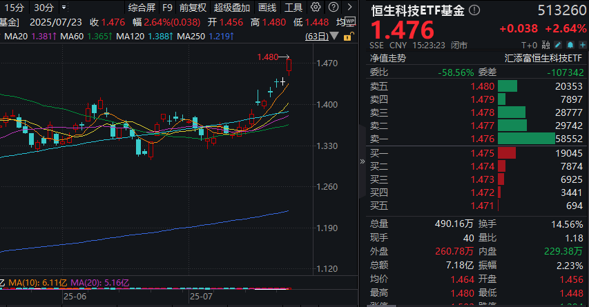Expand toolbar with right chevron arrow
589x307 pixels.
click(349, 7)
